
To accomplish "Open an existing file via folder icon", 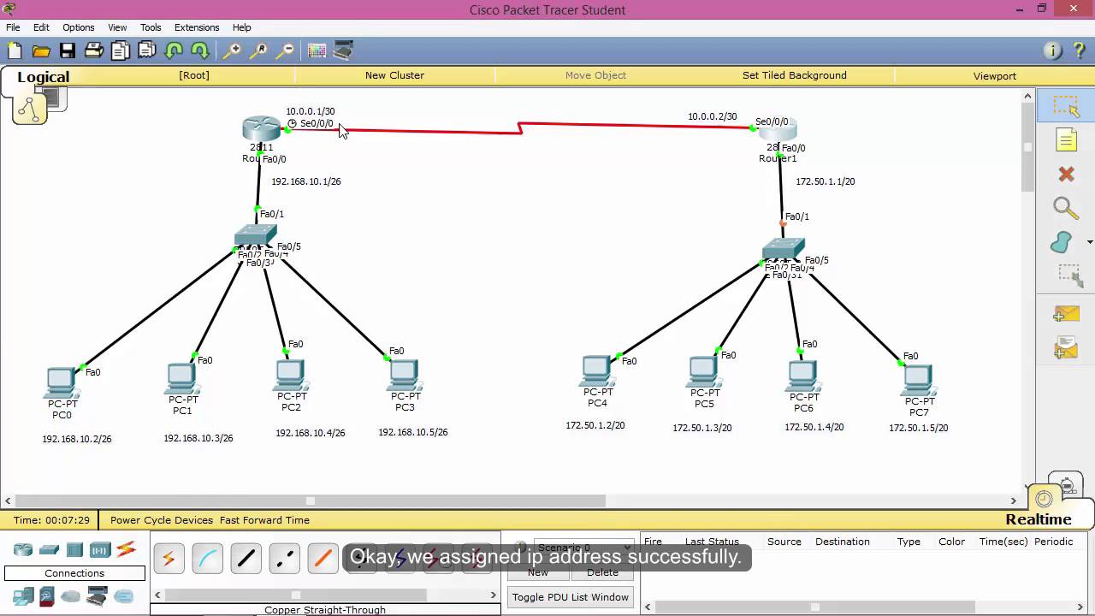I will point(40,50).
